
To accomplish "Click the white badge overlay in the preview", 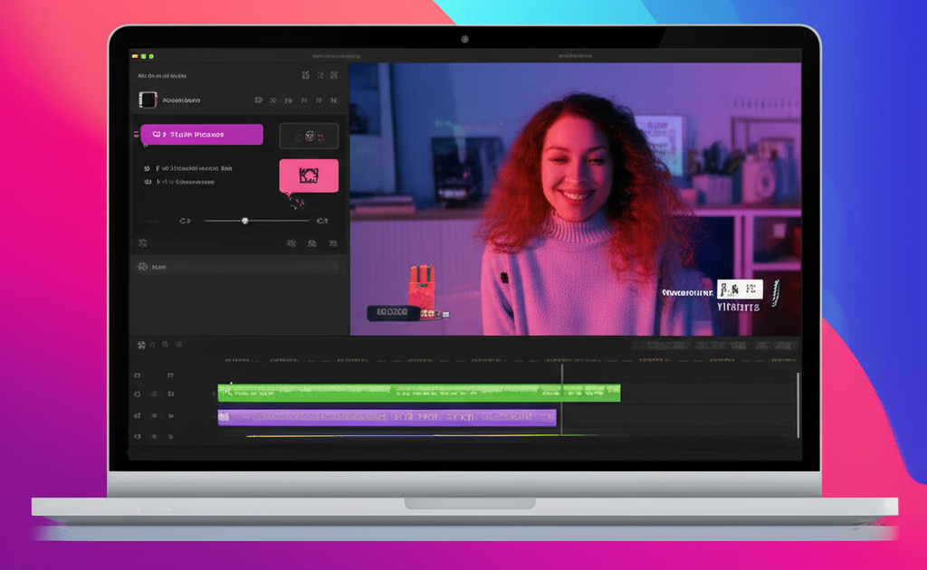I will [x=740, y=290].
